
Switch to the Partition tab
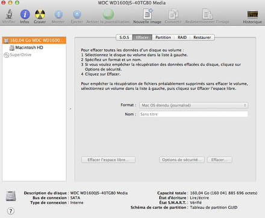pos(163,37)
